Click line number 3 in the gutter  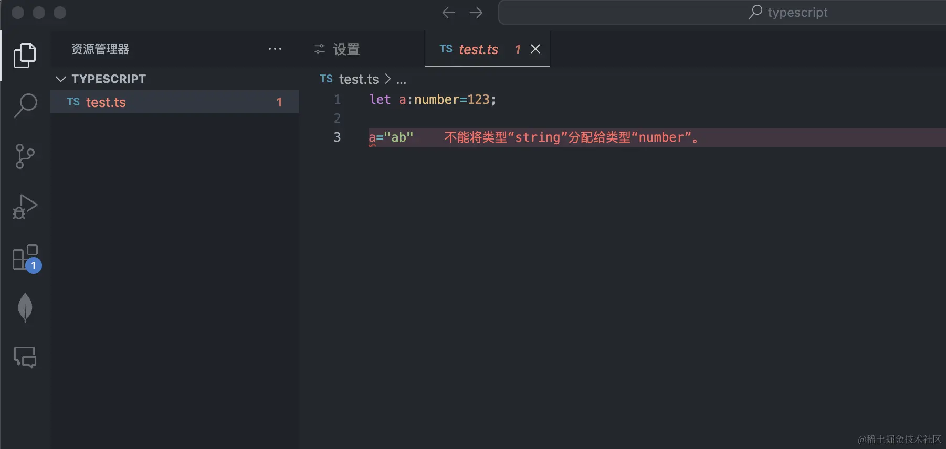[x=337, y=137]
